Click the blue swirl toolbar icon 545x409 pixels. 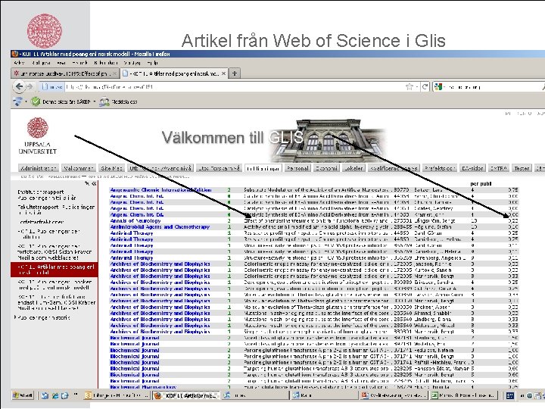tap(17, 101)
